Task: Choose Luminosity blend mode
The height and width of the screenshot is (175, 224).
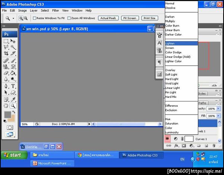Action: [x=181, y=132]
